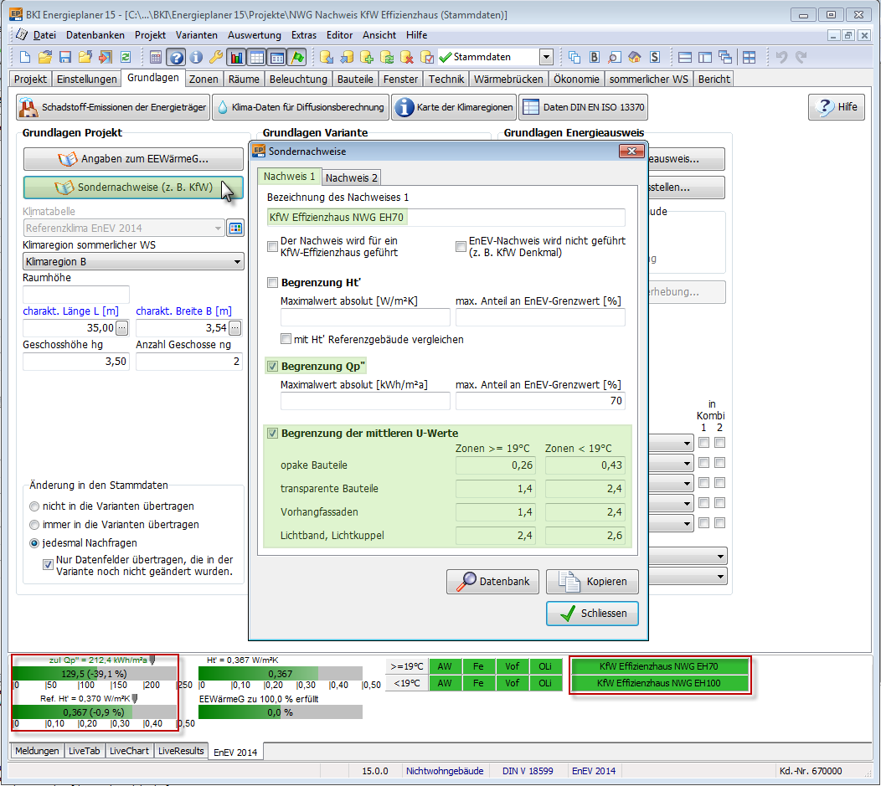
Task: Select 'nicht in die Varianten übertragen' radio
Action: pos(34,506)
